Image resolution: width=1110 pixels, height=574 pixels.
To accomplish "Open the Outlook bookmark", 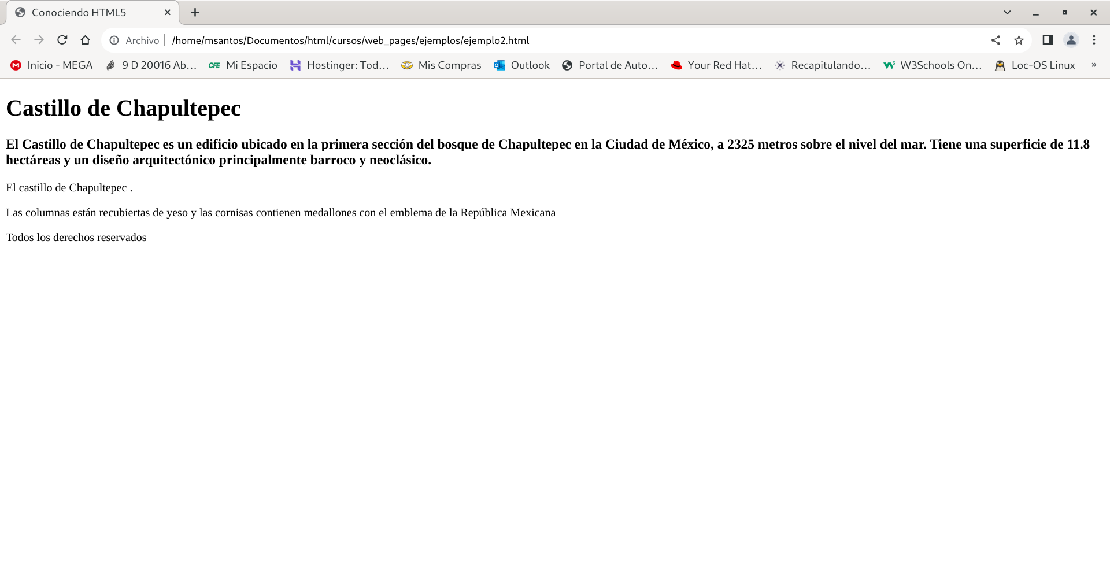I will coord(521,65).
